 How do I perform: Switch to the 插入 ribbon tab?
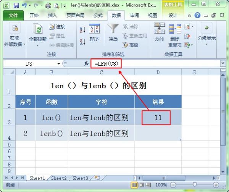pyautogui.click(x=52, y=15)
